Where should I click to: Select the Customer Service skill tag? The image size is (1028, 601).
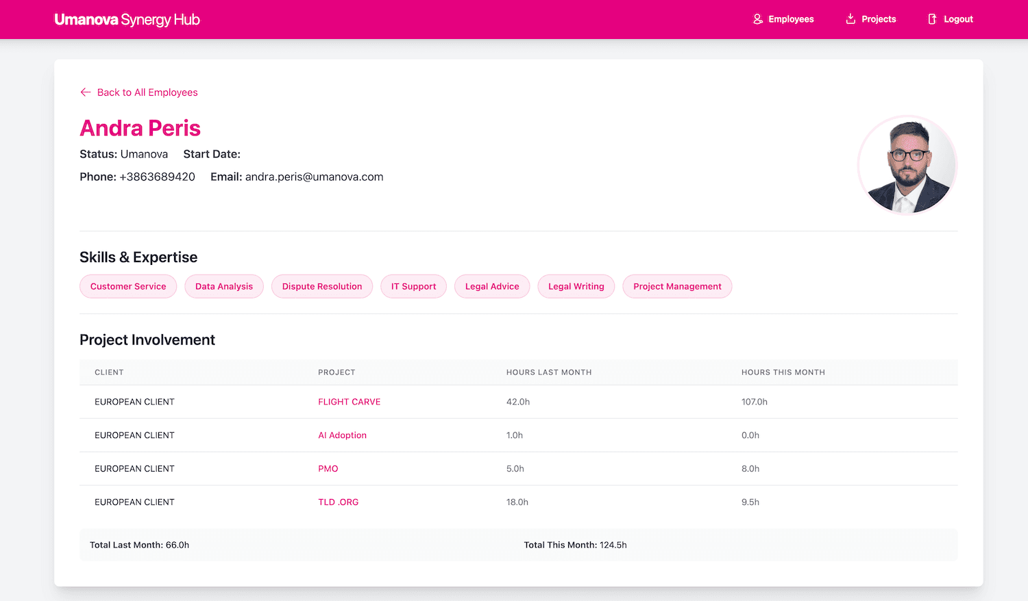coord(128,286)
